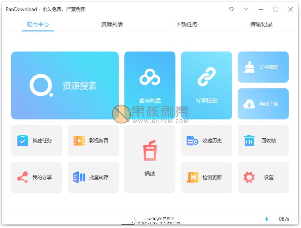This screenshot has width=301, height=228.
Task: Click the PanDownload window title text
Action: click(46, 9)
